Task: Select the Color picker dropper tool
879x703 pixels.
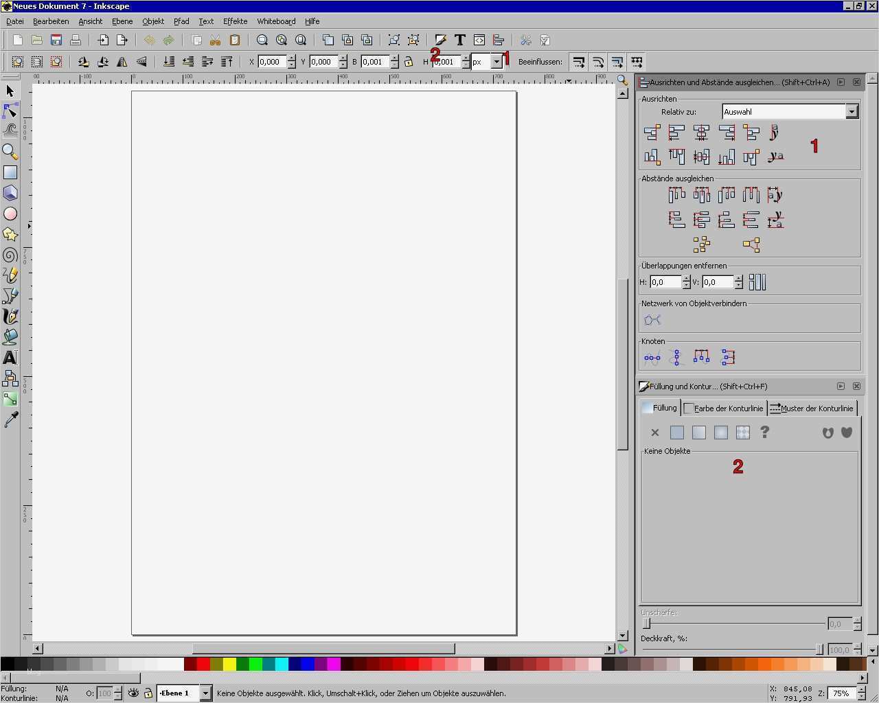Action: 10,419
